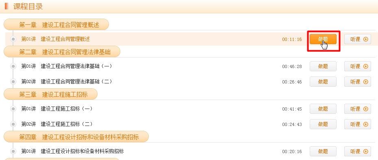Open 做题 for 合同管理法律基础（二）
Screen dimensions: 378x160
[x=323, y=82]
